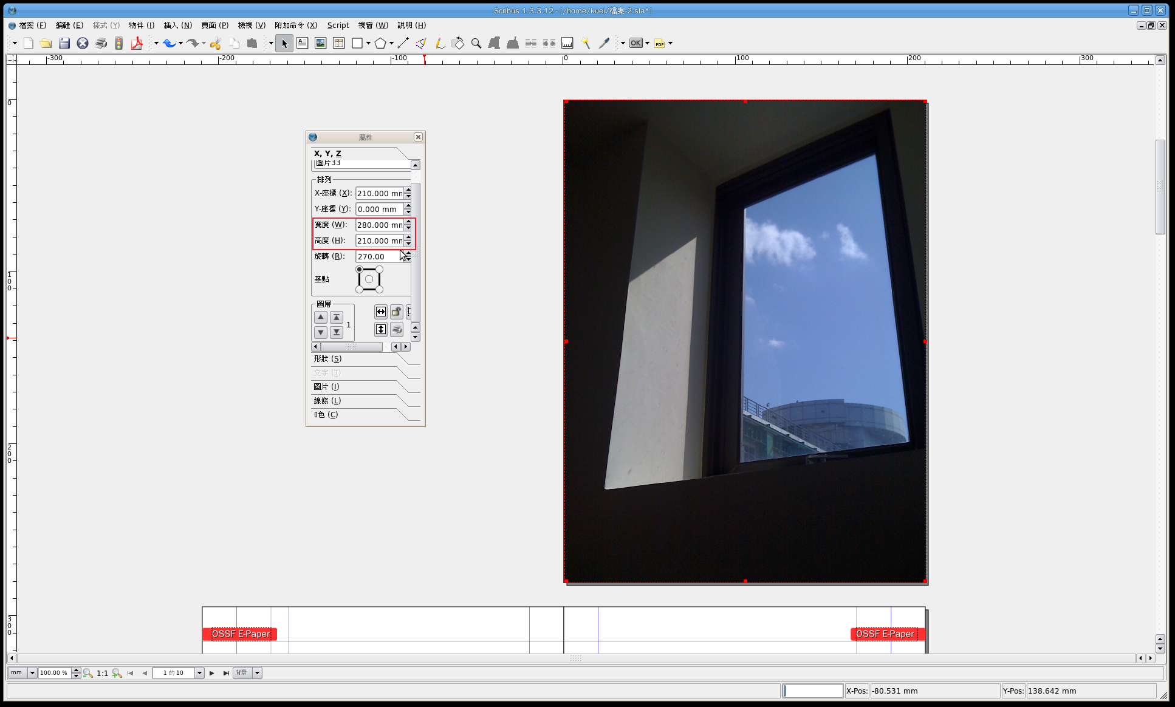Toggle the Lock item icon in Properties

click(x=396, y=312)
